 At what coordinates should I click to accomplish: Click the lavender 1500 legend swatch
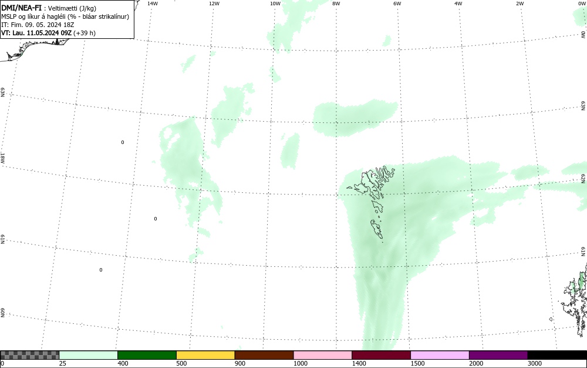[x=440, y=355]
